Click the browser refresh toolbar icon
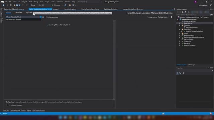The width and height of the screenshot is (214, 120). pyautogui.click(x=65, y=5)
